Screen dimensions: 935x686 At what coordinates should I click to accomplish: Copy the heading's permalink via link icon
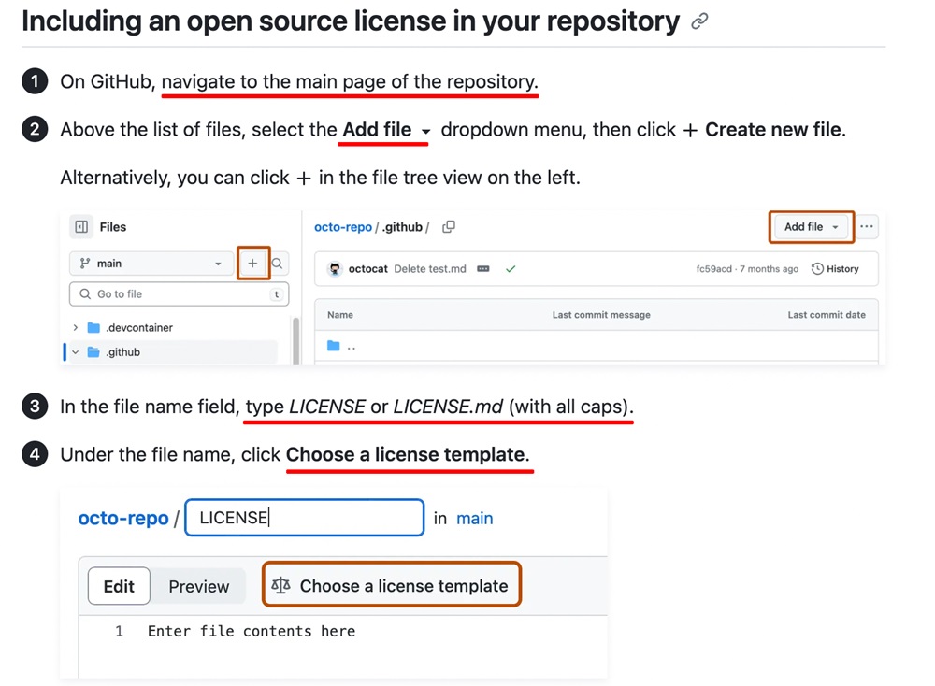pyautogui.click(x=699, y=21)
